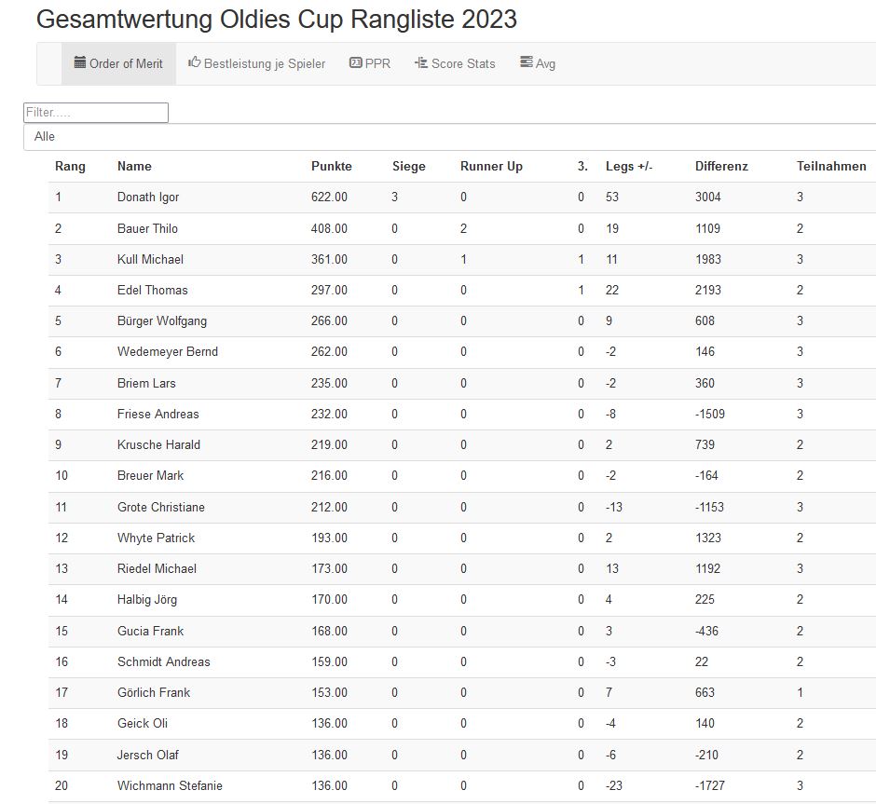Click the PPR tab icon
Viewport: 876px width, 804px height.
[355, 63]
